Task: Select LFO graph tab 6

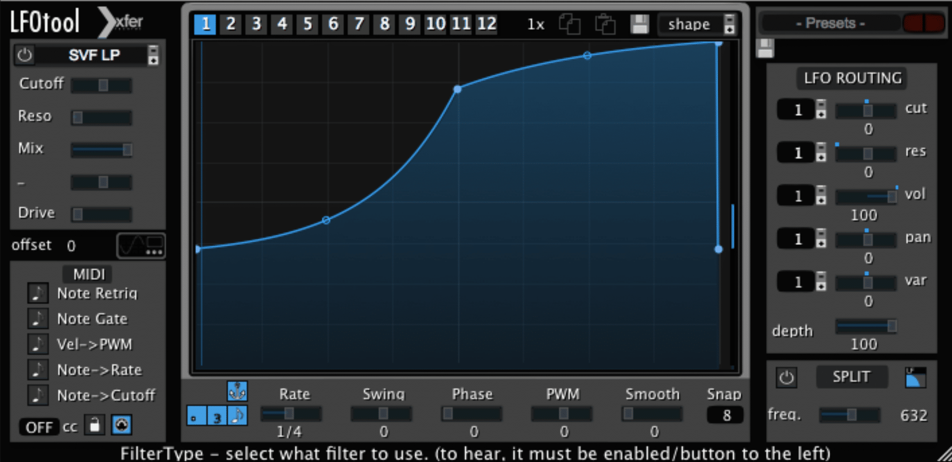Action: pyautogui.click(x=333, y=24)
